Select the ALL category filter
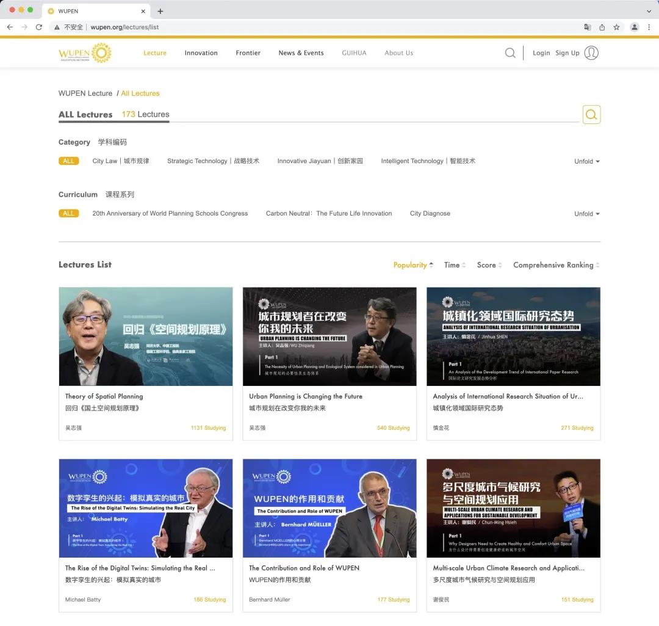The height and width of the screenshot is (626, 659). pos(68,161)
